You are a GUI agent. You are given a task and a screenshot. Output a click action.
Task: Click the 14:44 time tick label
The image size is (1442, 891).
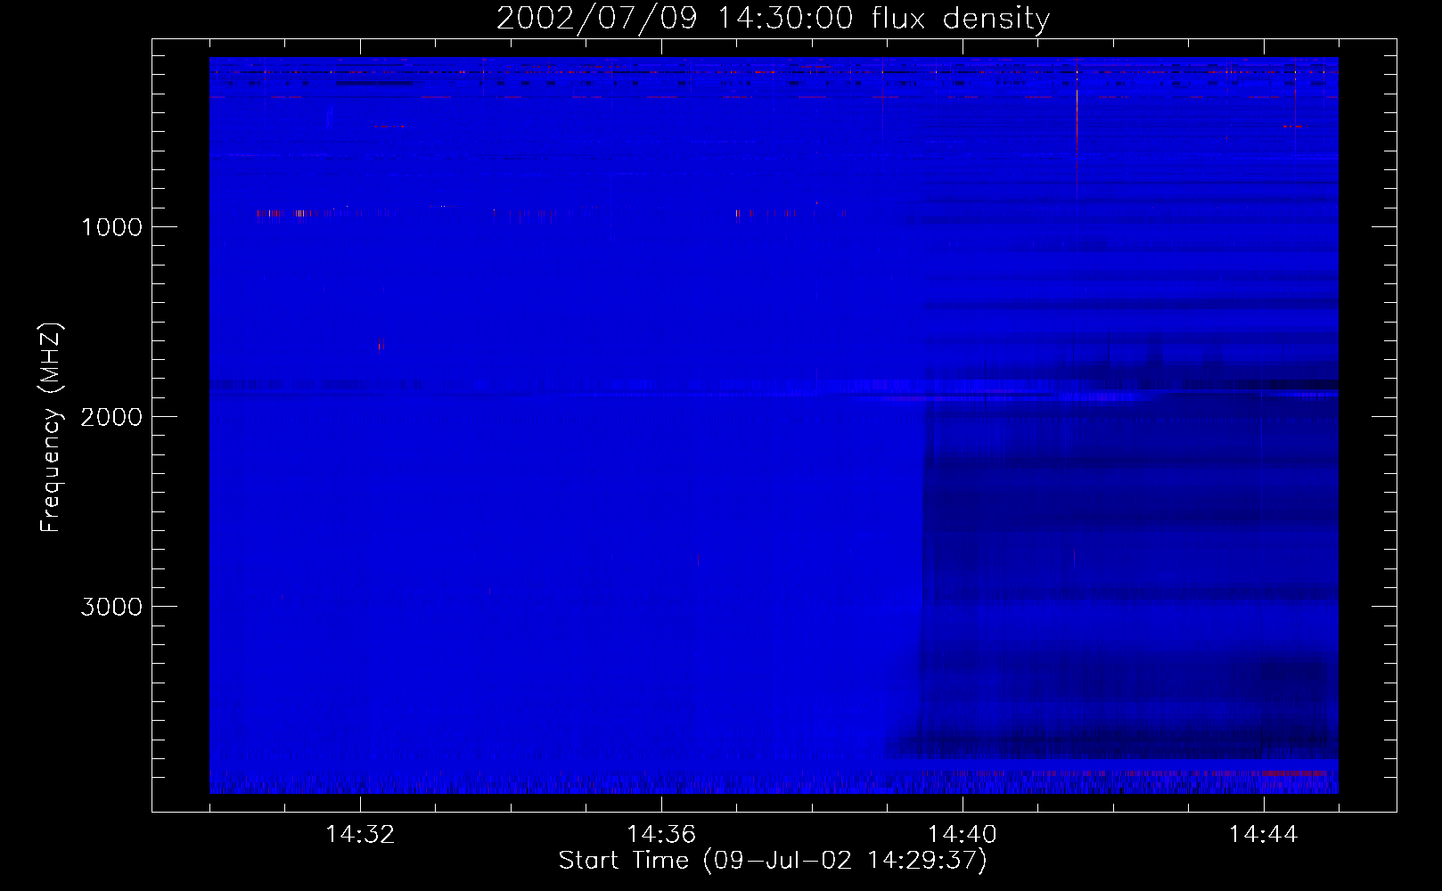pos(1264,835)
